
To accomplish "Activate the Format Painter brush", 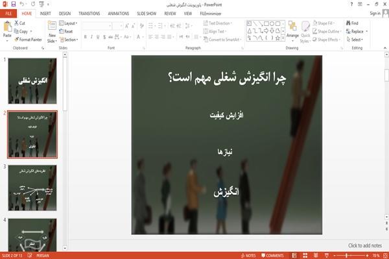I will coord(17,40).
